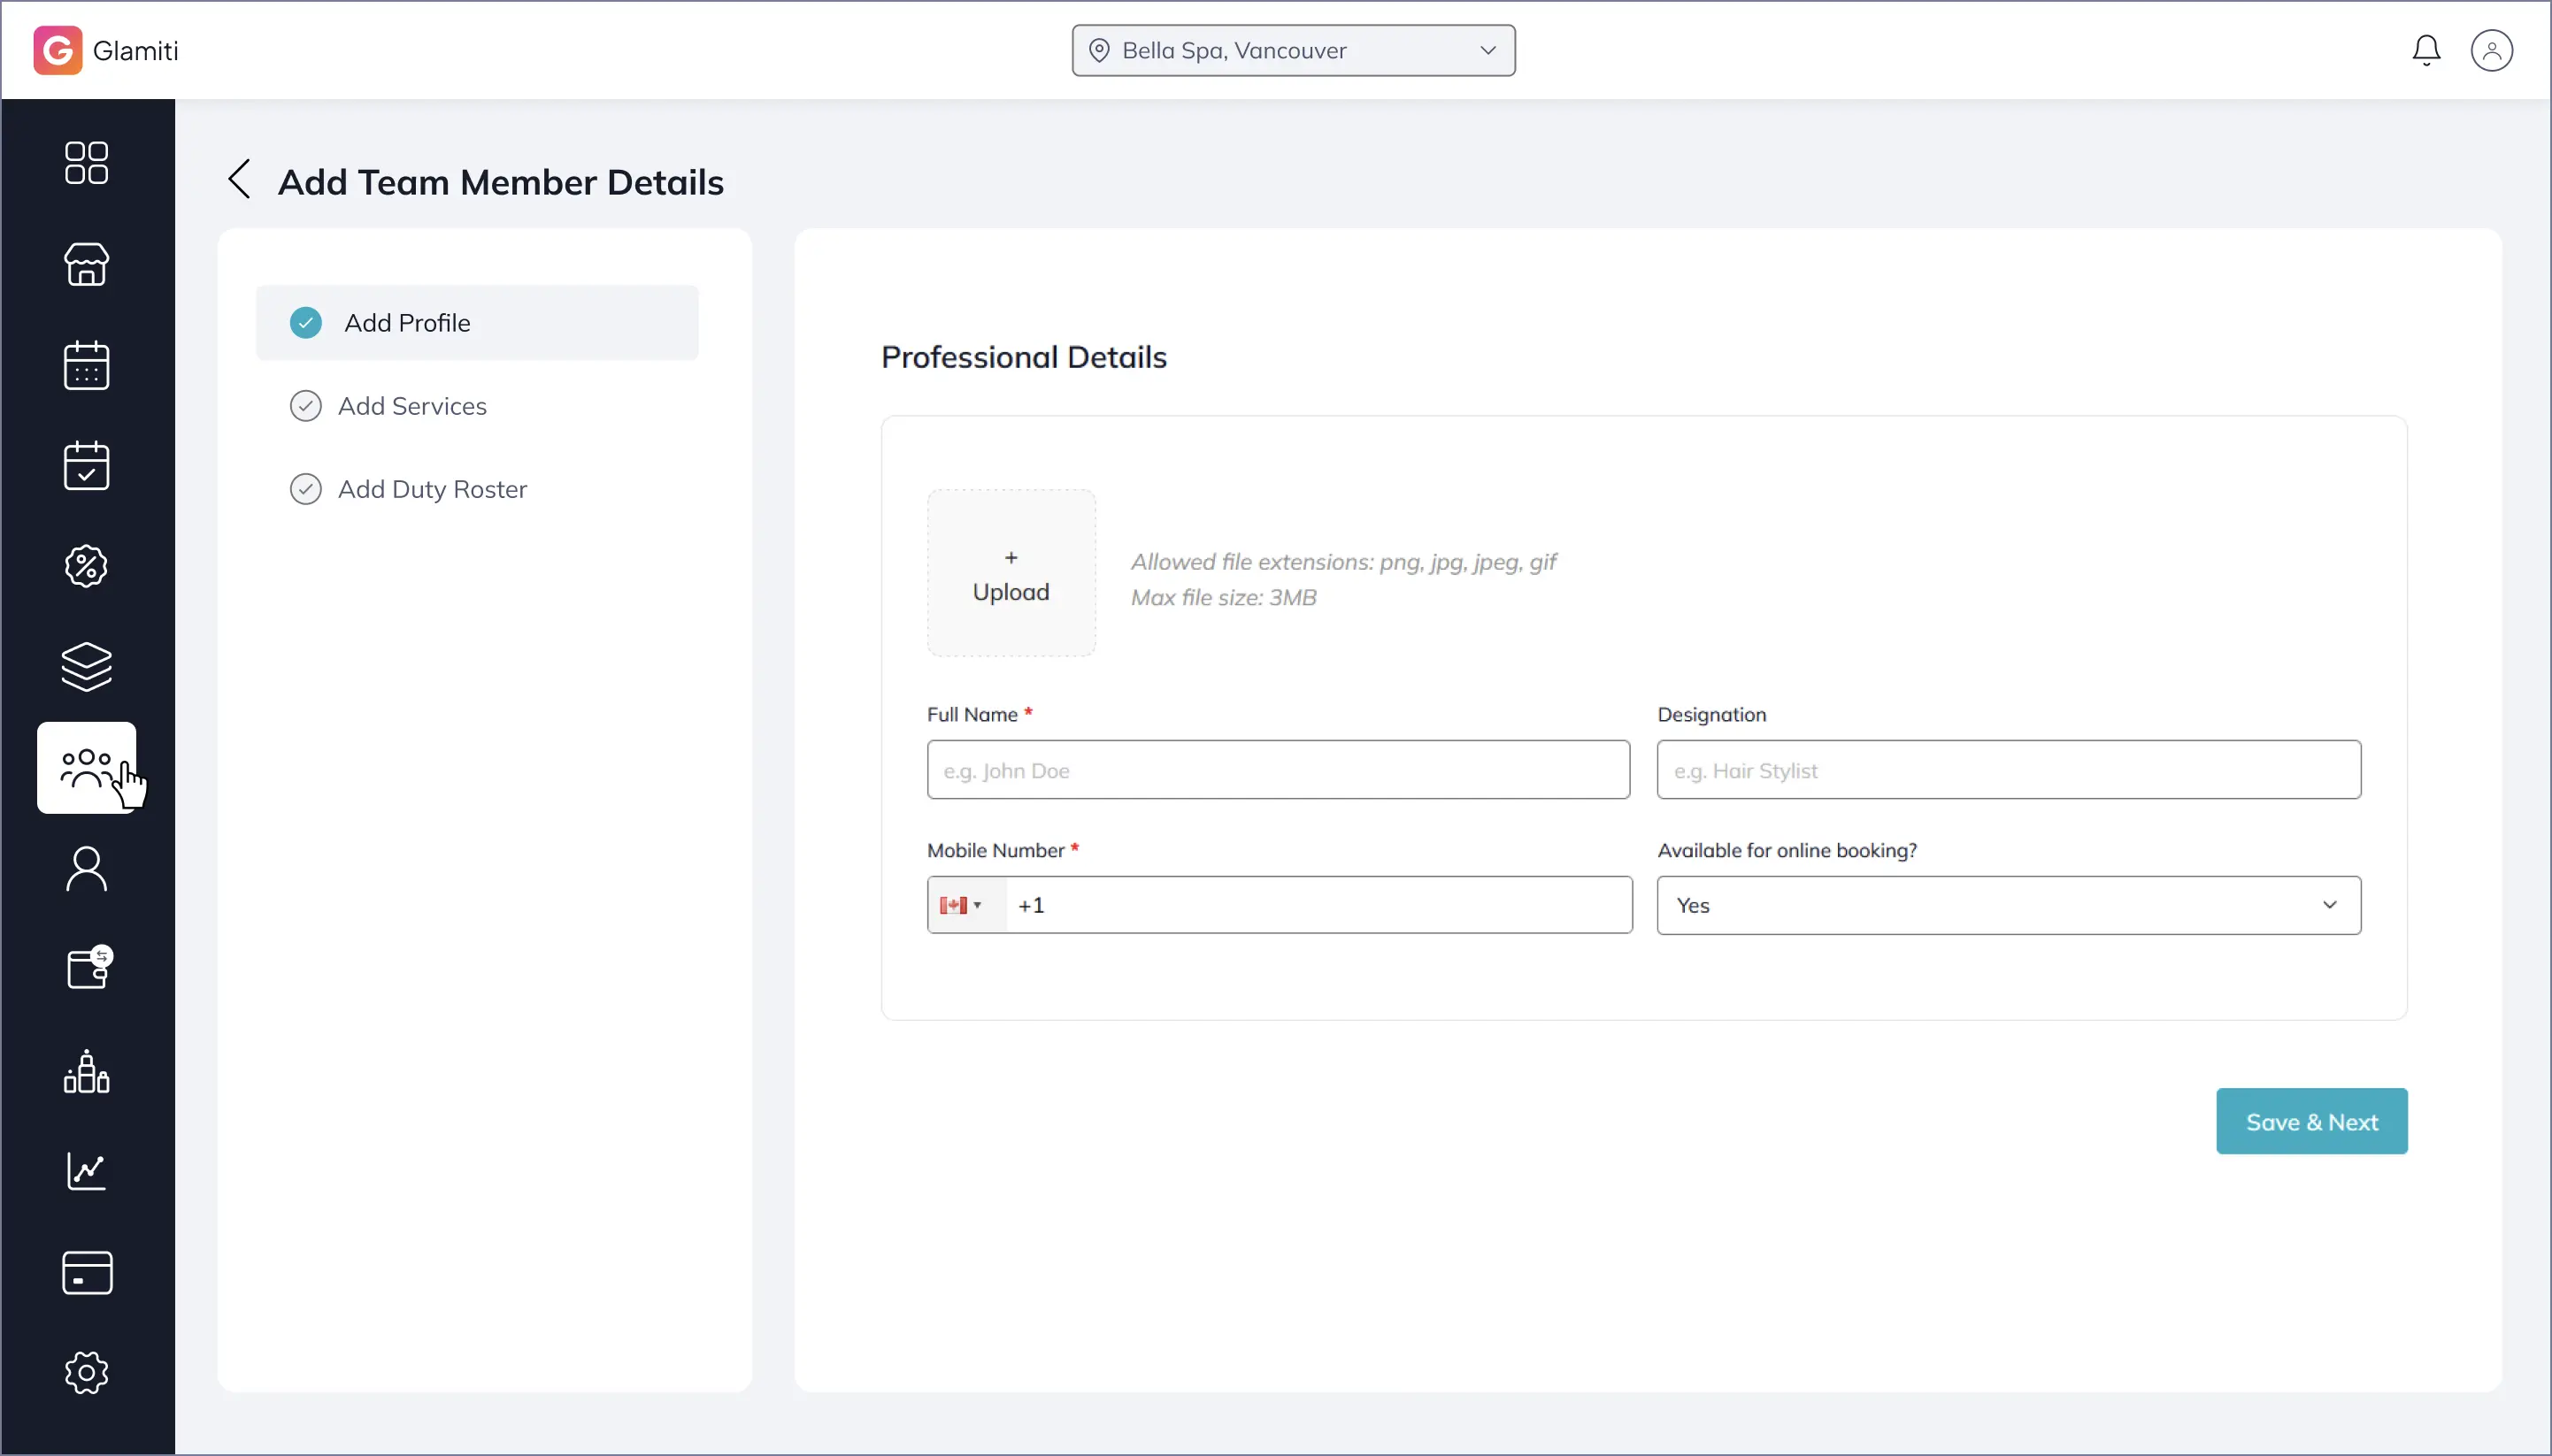Open the Available for online booking dropdown

coord(2008,905)
